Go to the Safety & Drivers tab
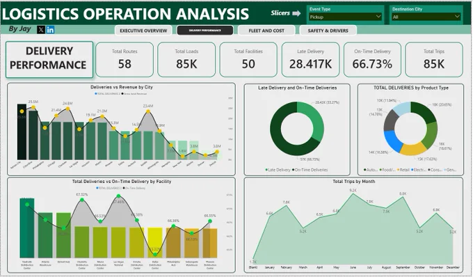Viewport: 473px width, 277px height. (328, 31)
